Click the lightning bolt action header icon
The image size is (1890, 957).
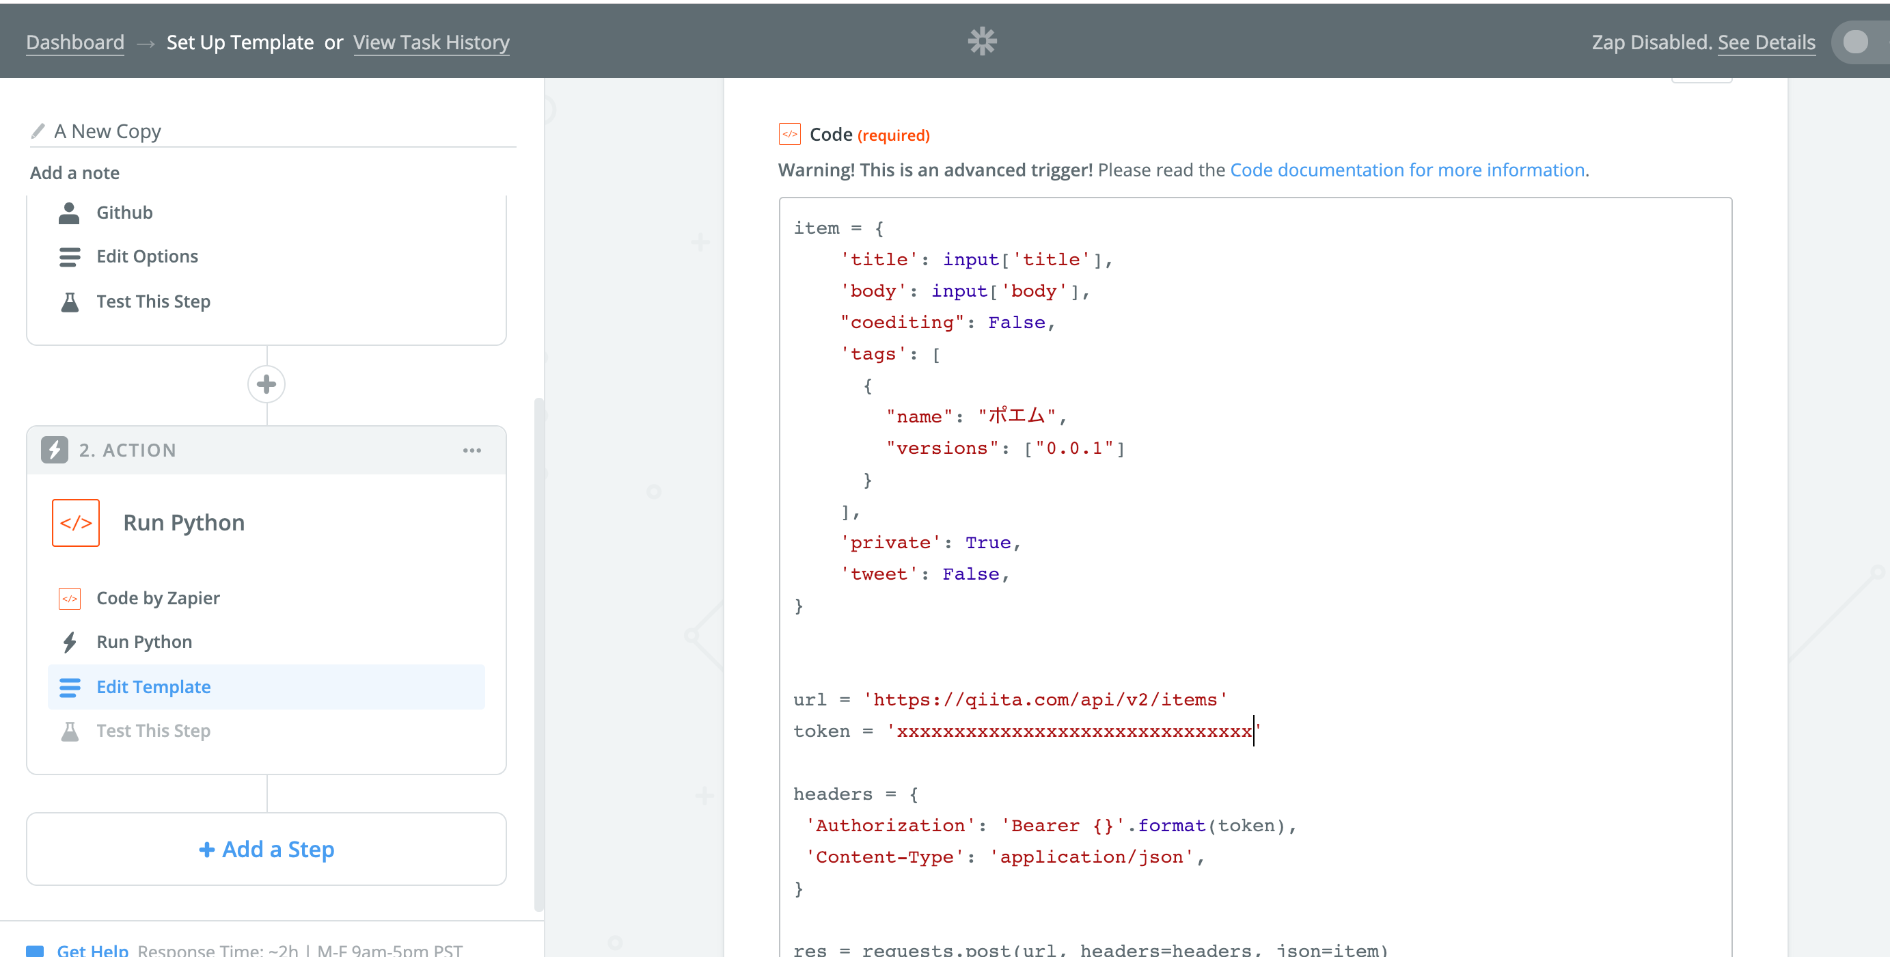54,450
